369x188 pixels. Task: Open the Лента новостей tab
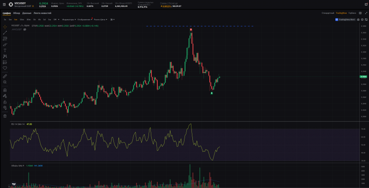coord(42,13)
